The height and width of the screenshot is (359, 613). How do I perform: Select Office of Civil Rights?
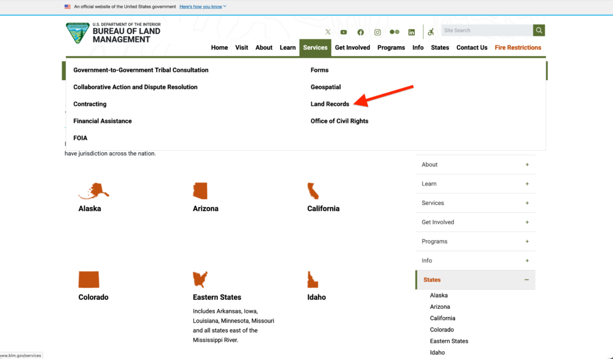point(339,121)
